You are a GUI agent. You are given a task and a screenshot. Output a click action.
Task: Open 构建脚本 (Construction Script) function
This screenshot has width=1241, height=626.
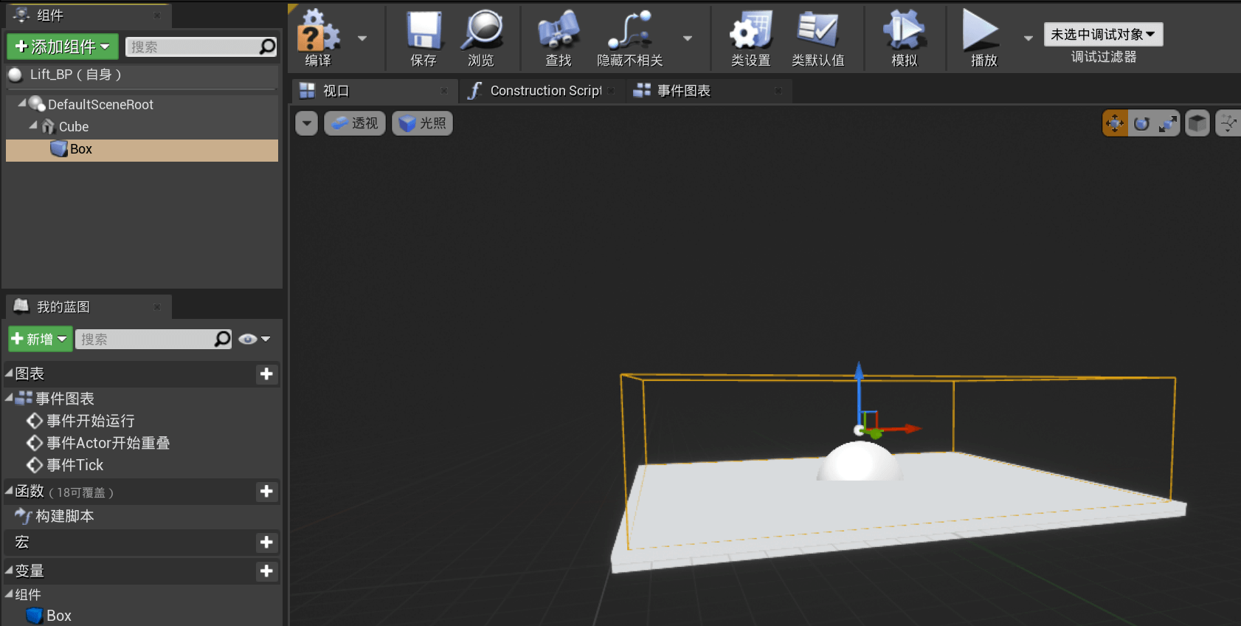[55, 516]
